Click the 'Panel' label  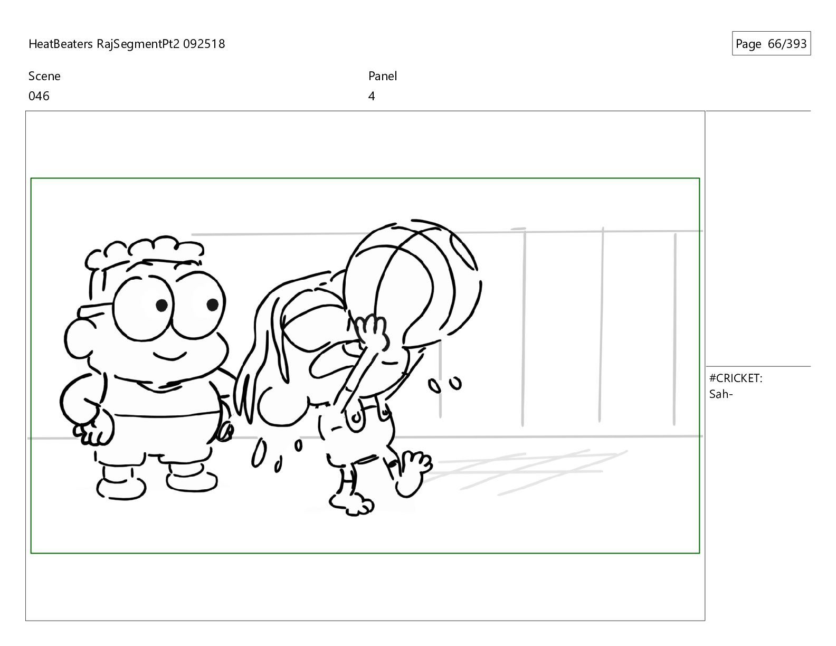[383, 76]
